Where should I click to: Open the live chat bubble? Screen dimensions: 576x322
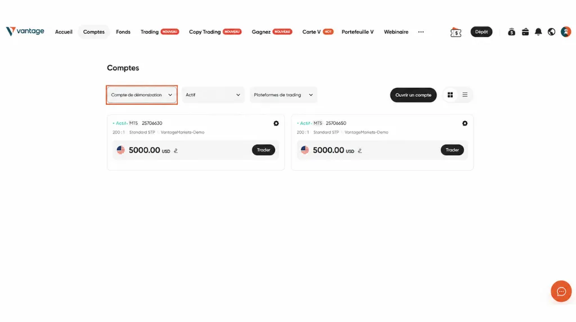(561, 292)
